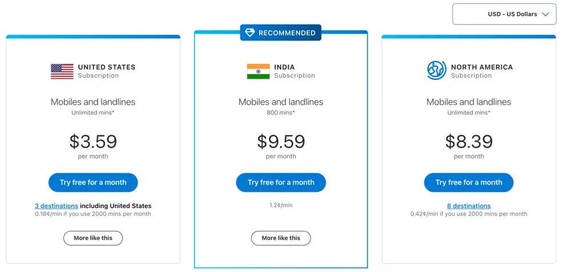Click the North America globe icon
Viewport: 562px width, 272px height.
(436, 70)
